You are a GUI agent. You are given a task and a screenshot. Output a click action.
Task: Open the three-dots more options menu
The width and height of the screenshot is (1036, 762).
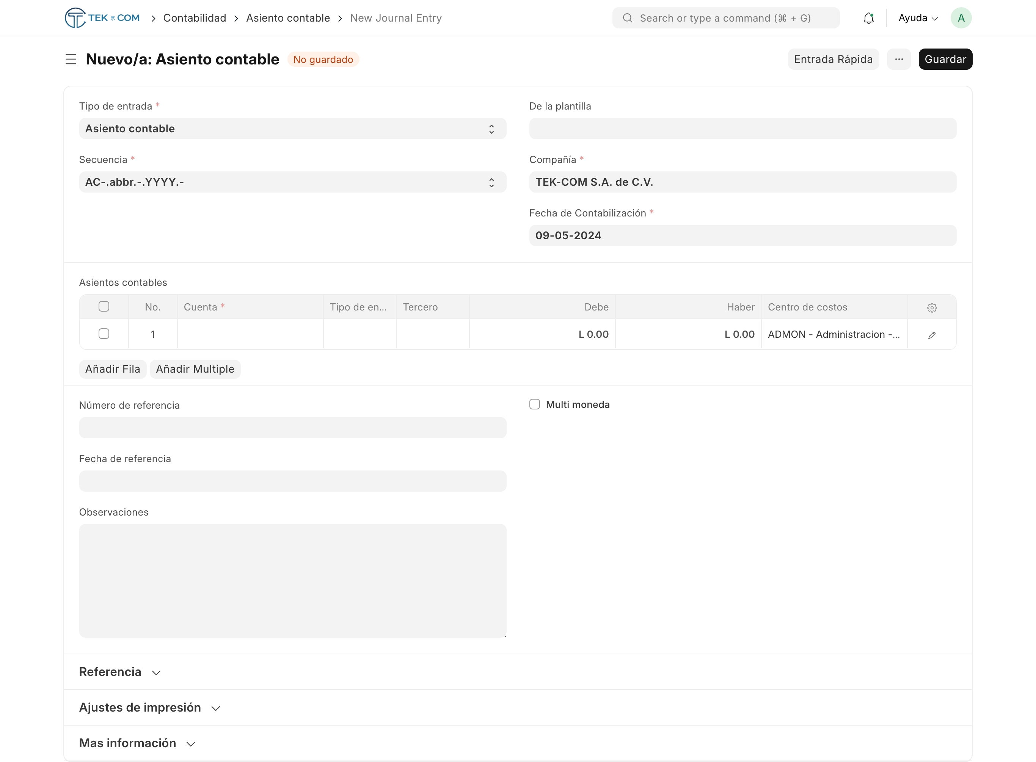[x=899, y=59]
